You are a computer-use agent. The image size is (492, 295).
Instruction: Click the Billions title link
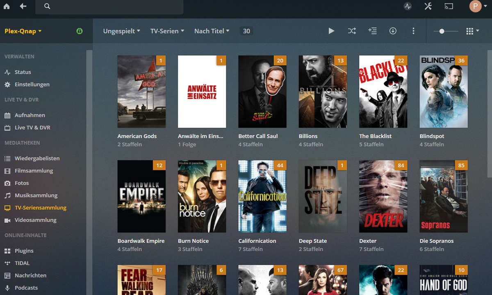tap(308, 136)
